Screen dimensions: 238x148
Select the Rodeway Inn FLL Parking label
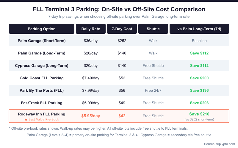point(42,114)
